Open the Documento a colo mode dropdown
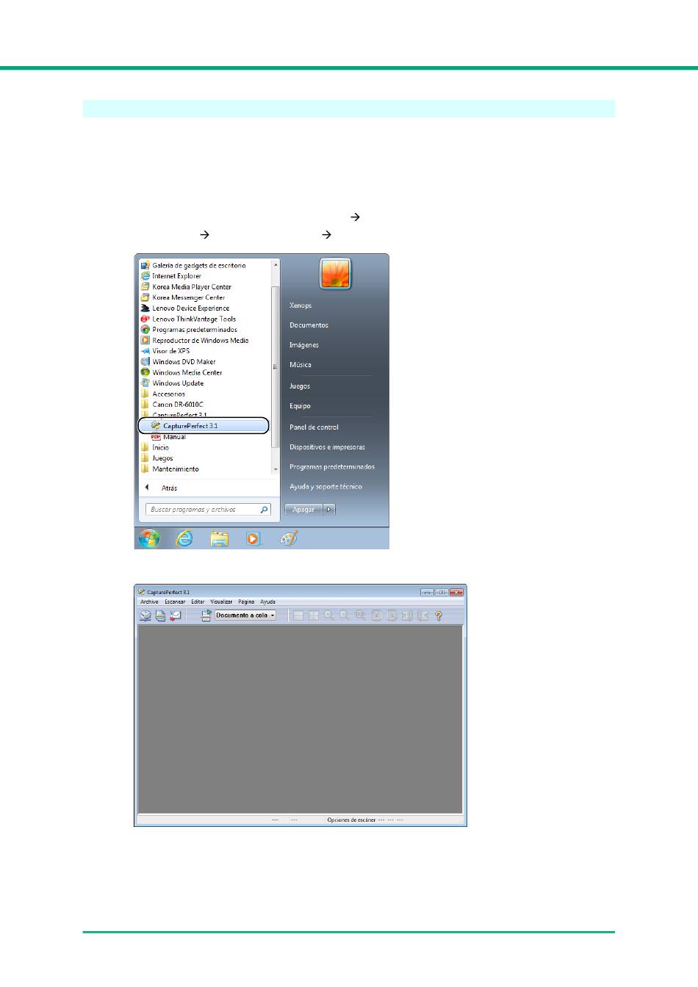698x987 pixels. point(245,615)
